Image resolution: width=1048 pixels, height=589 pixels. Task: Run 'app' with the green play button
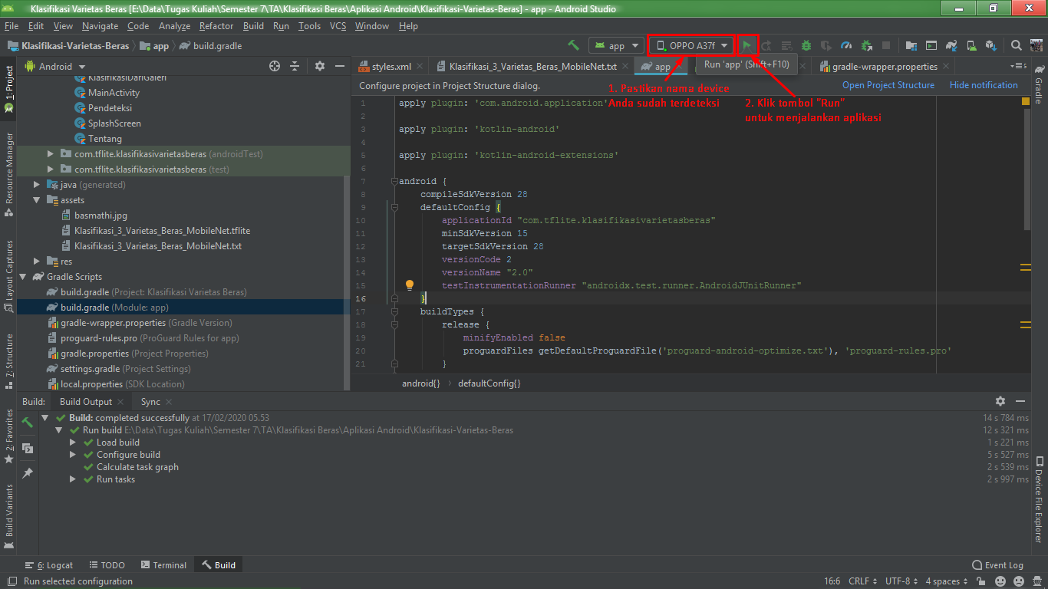pos(746,45)
